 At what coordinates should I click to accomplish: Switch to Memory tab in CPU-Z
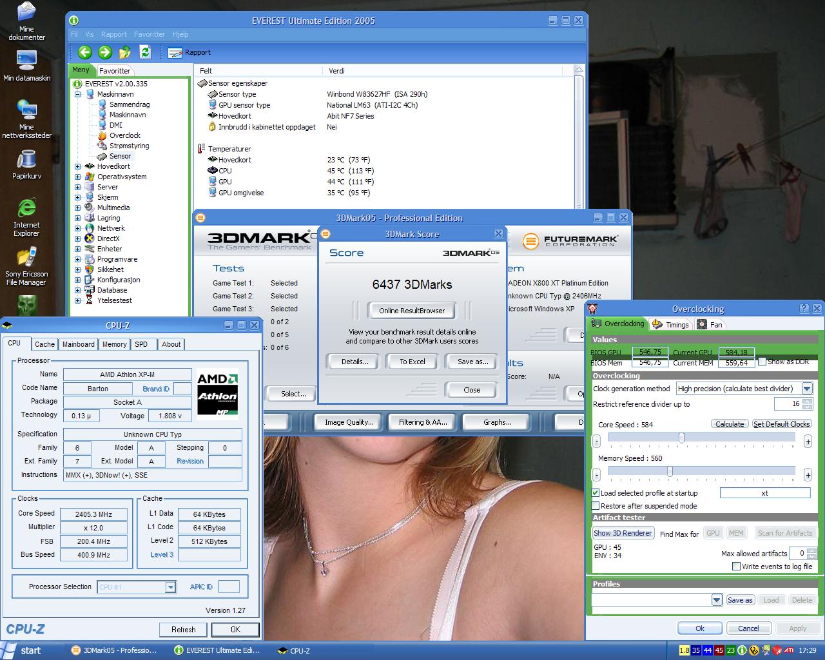pyautogui.click(x=114, y=344)
